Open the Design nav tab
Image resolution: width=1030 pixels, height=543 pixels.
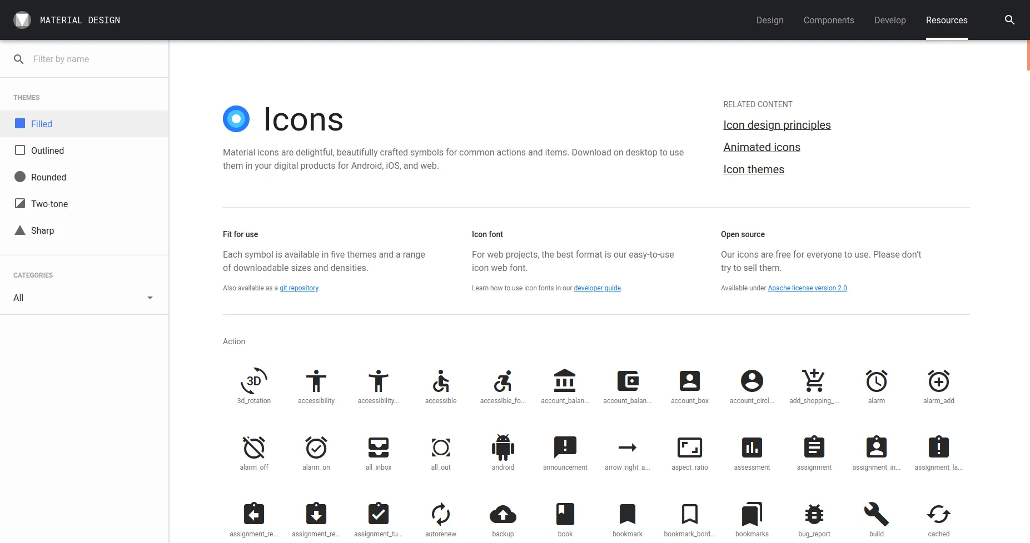[x=770, y=20]
